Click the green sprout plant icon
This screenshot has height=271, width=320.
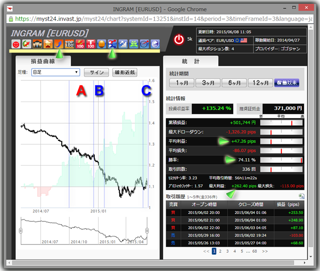[134, 44]
